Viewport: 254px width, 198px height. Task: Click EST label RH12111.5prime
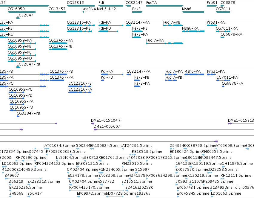236,176
